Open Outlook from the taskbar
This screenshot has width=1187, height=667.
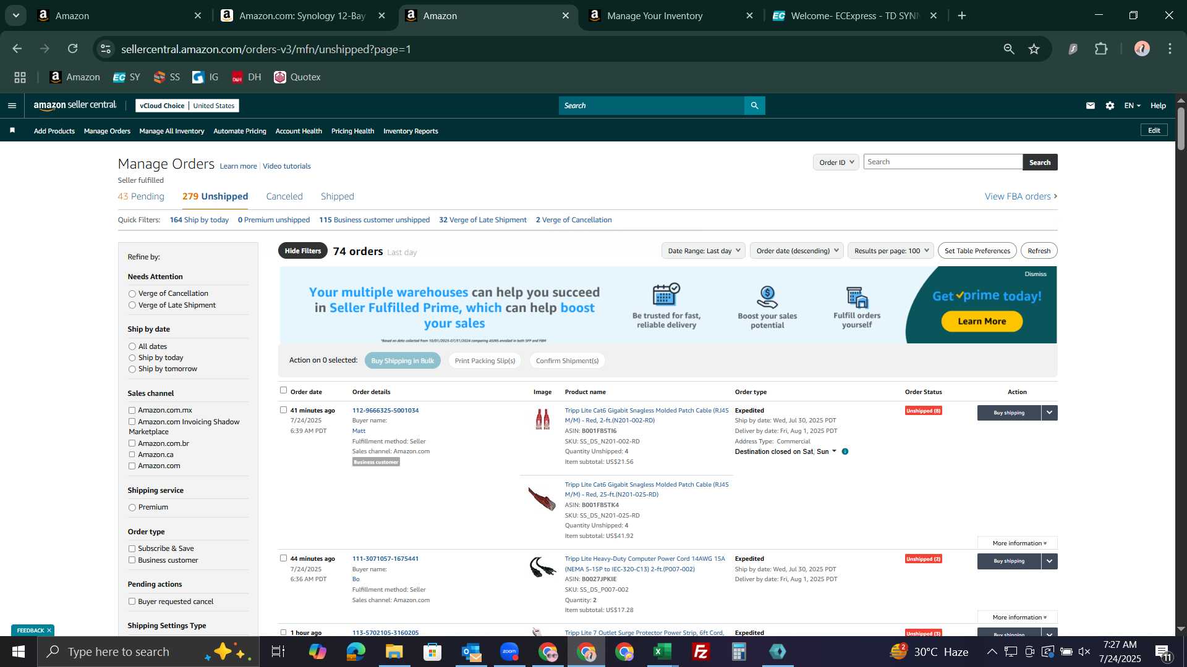coord(471,652)
